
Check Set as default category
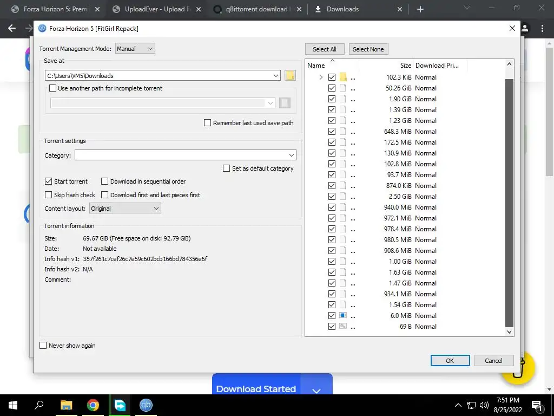(x=227, y=168)
